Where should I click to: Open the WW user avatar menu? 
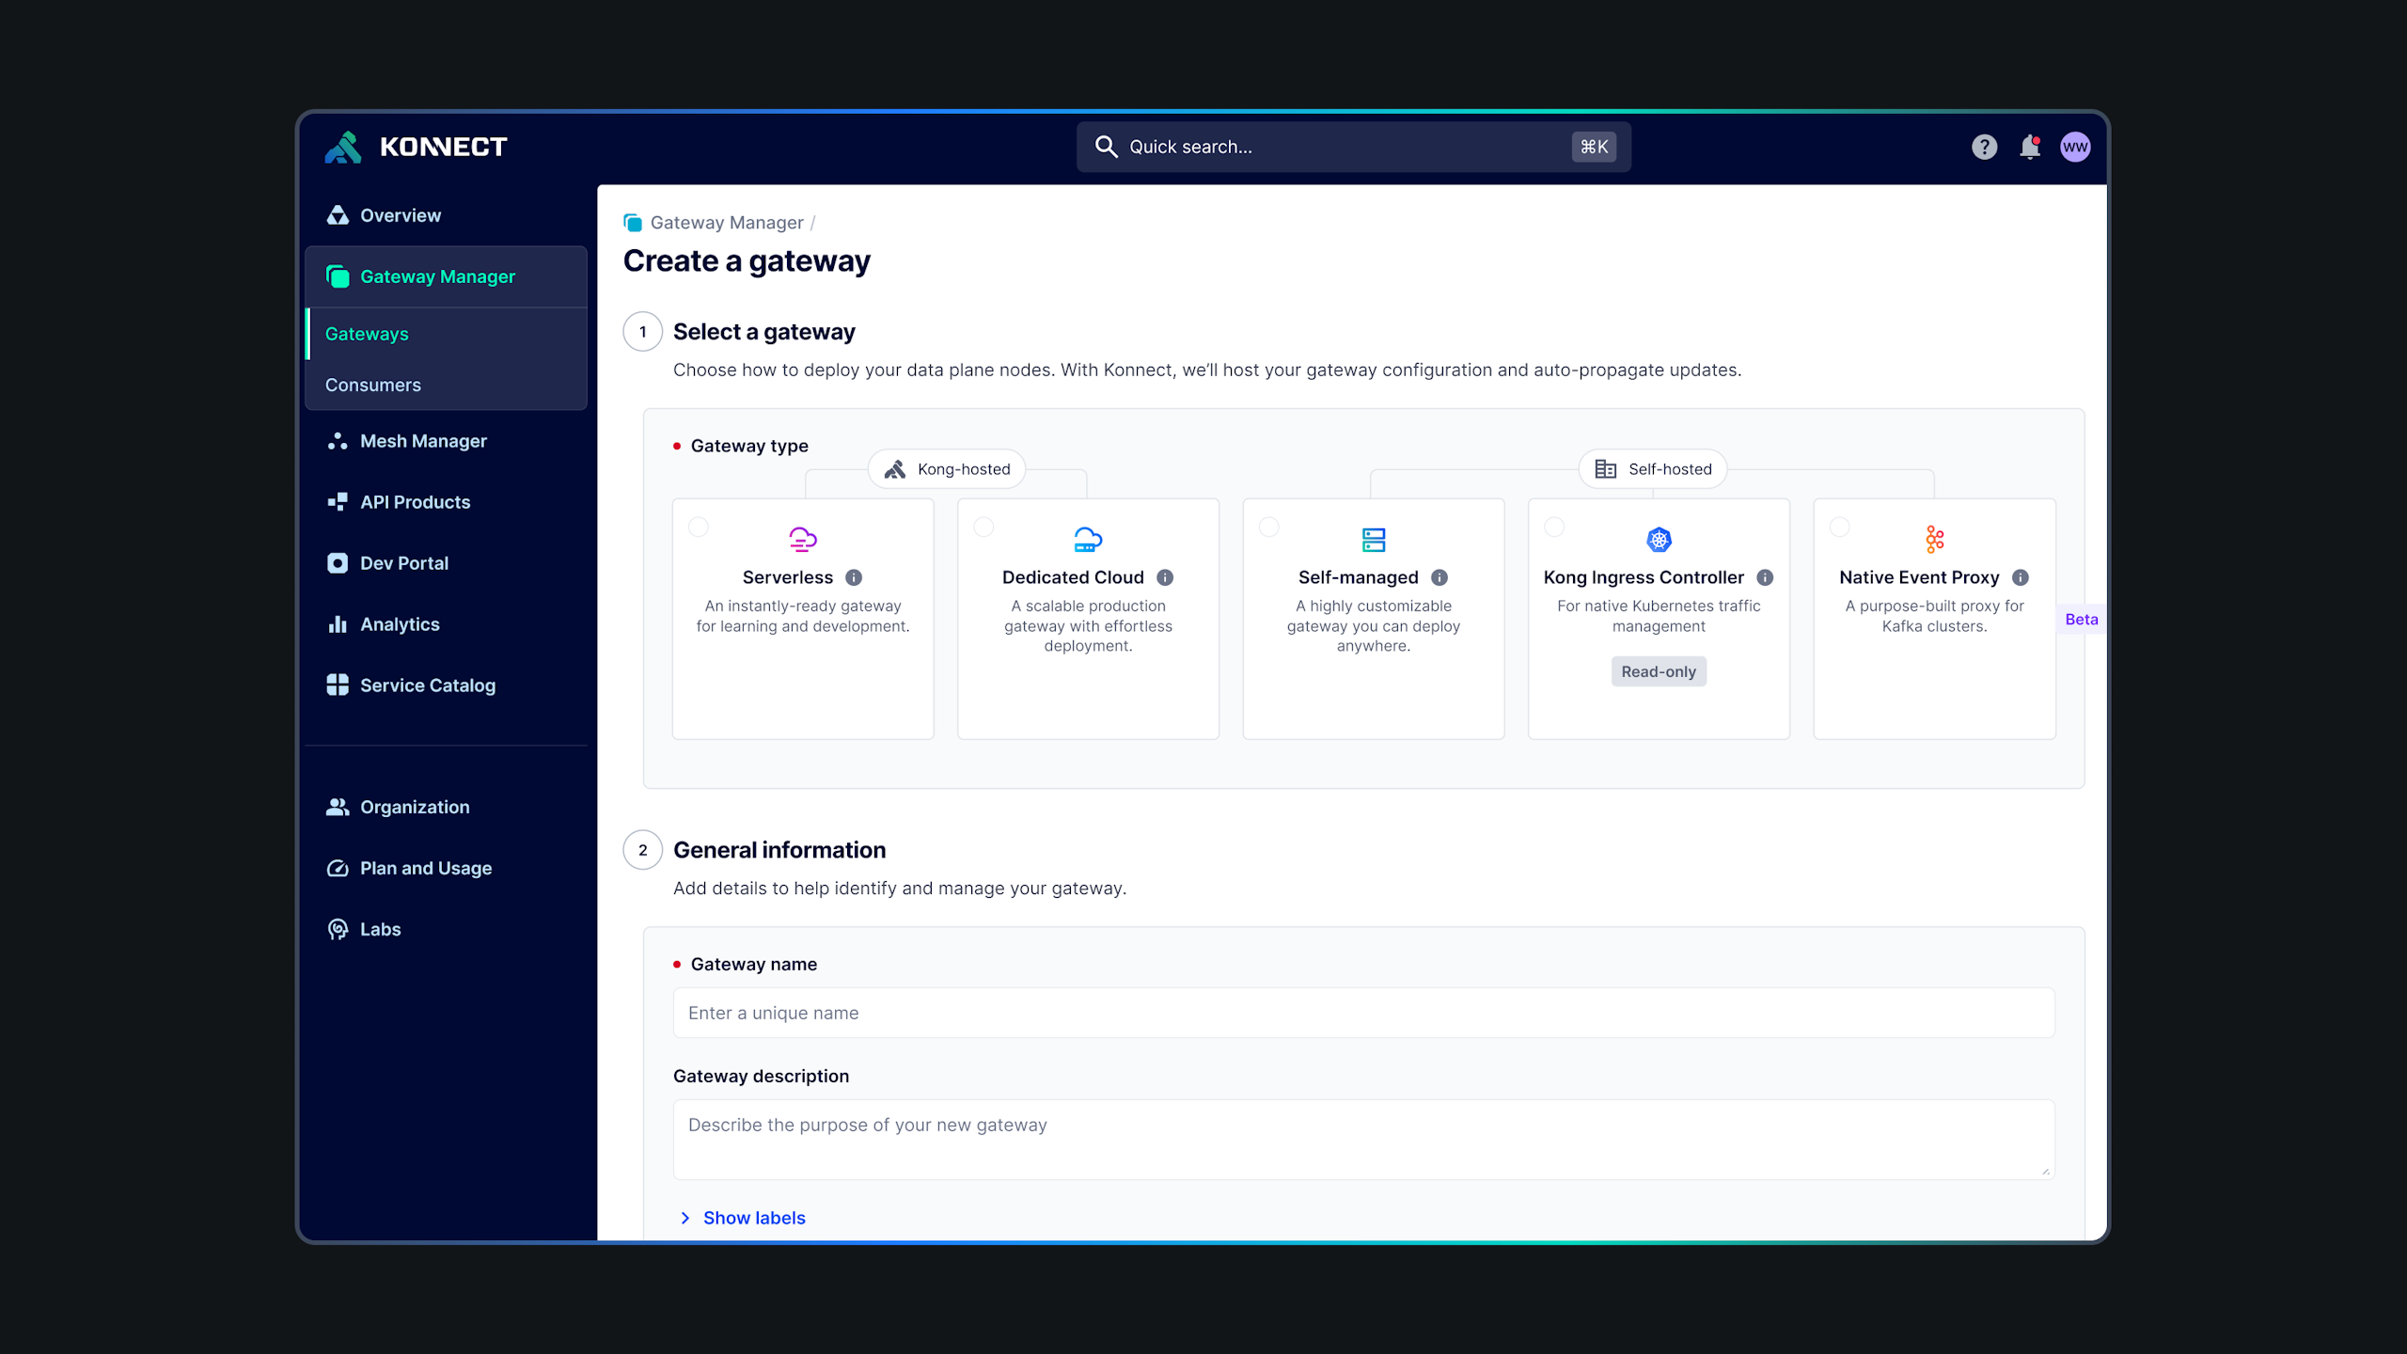2075,147
